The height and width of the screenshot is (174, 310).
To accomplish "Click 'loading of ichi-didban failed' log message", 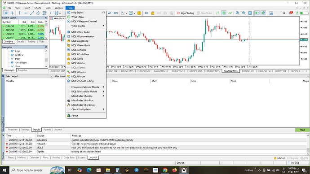I will (86, 152).
